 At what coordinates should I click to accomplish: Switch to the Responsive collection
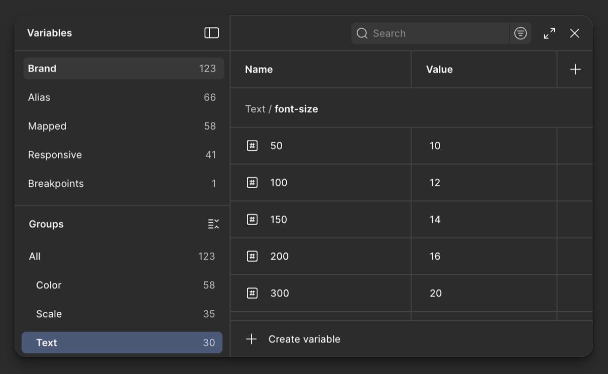124,155
